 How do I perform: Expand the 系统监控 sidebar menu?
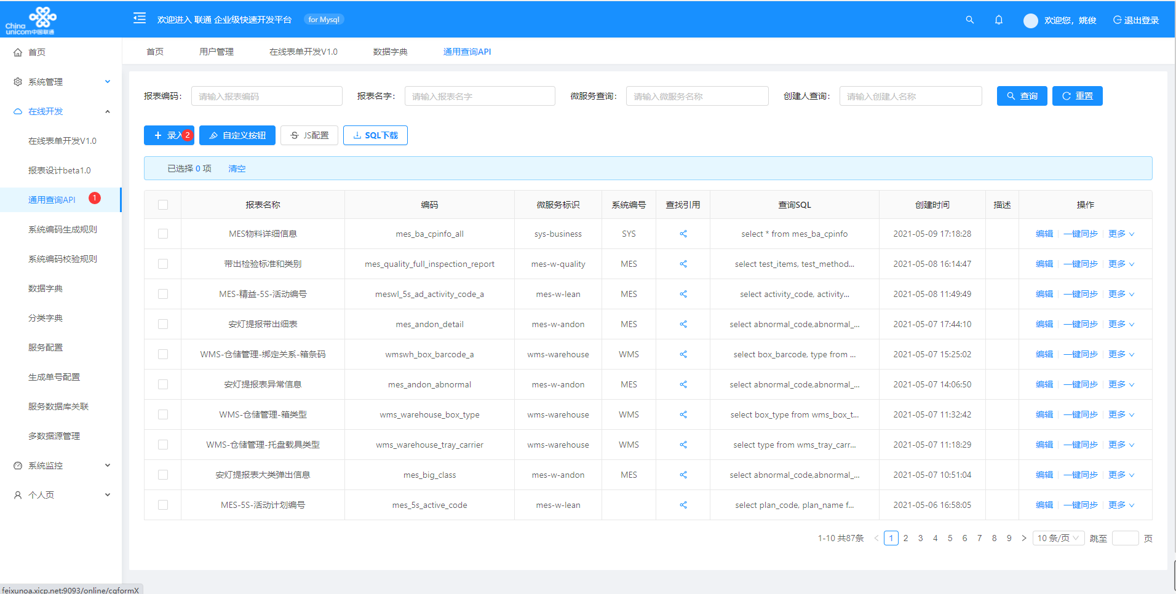pos(61,465)
